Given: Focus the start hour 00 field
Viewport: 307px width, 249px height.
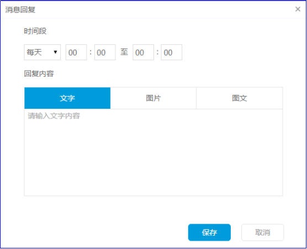Looking at the screenshot, I should 76,52.
